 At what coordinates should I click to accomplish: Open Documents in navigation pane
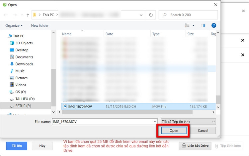point(24,57)
